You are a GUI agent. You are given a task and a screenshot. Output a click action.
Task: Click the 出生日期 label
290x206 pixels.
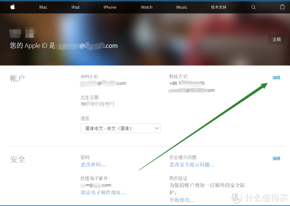[x=89, y=97]
